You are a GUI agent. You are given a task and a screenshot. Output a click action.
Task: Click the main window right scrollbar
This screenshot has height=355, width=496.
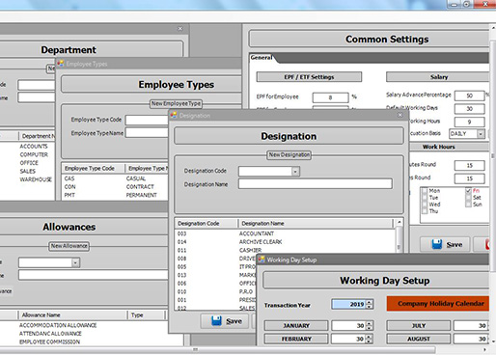[x=493, y=156]
